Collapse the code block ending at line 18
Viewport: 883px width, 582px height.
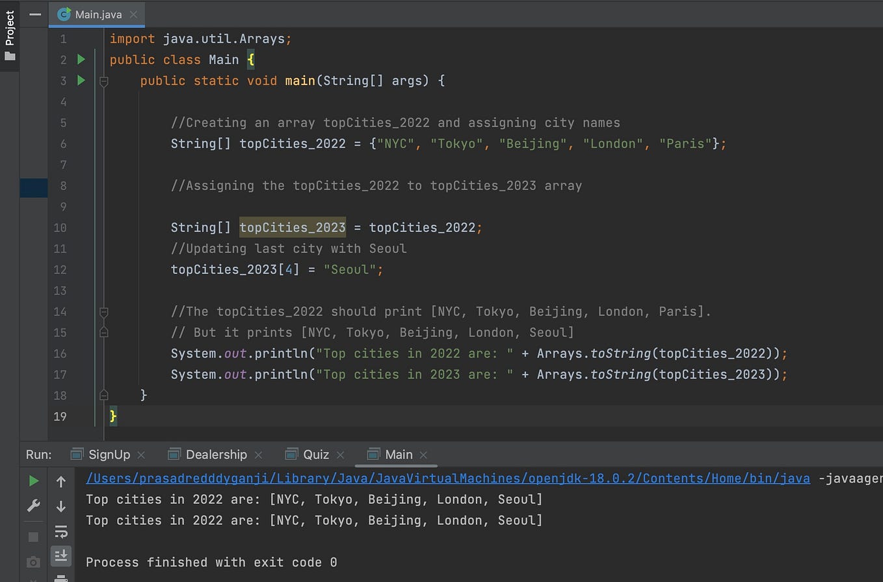(x=104, y=395)
